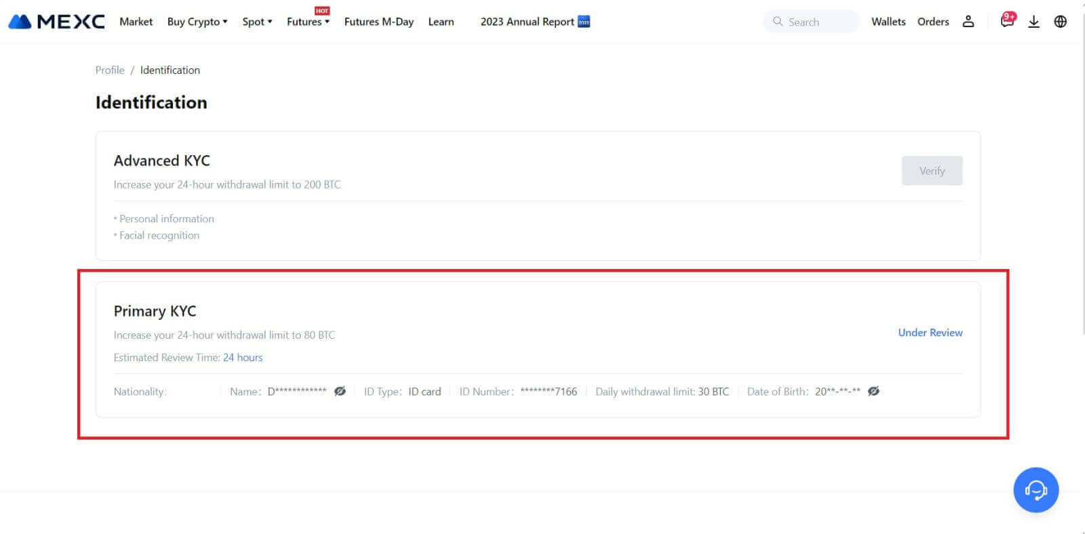1085x534 pixels.
Task: Open the Market menu item
Action: [x=136, y=22]
